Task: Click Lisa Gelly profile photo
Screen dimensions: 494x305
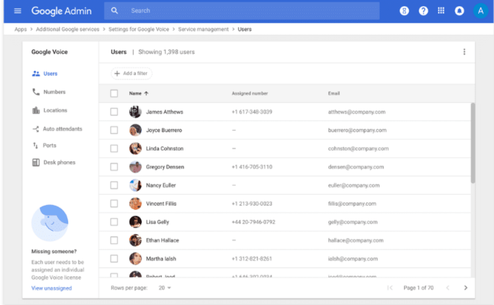Action: click(136, 222)
